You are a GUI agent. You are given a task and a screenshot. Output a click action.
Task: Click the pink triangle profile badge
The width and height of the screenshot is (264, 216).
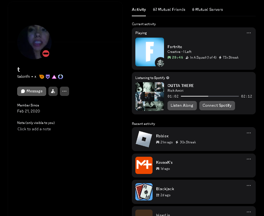[x=54, y=77]
